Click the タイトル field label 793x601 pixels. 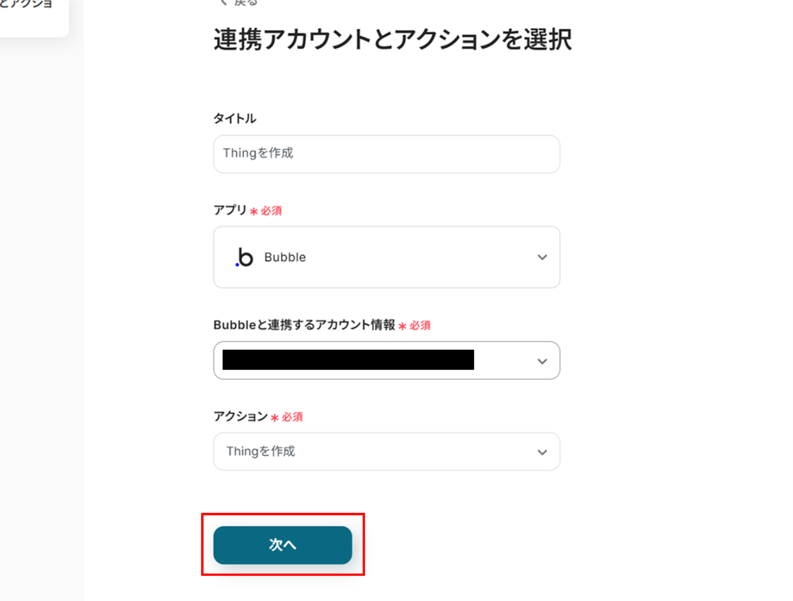(x=235, y=118)
